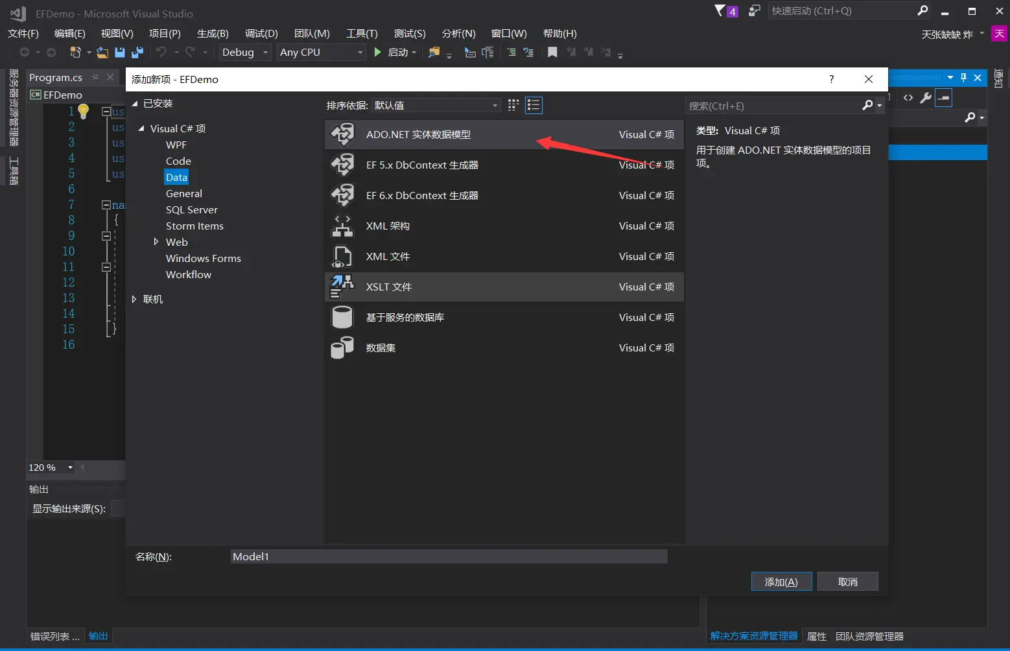This screenshot has height=651, width=1010.
Task: Click the comment-out lines toolbar icon
Action: [x=511, y=53]
